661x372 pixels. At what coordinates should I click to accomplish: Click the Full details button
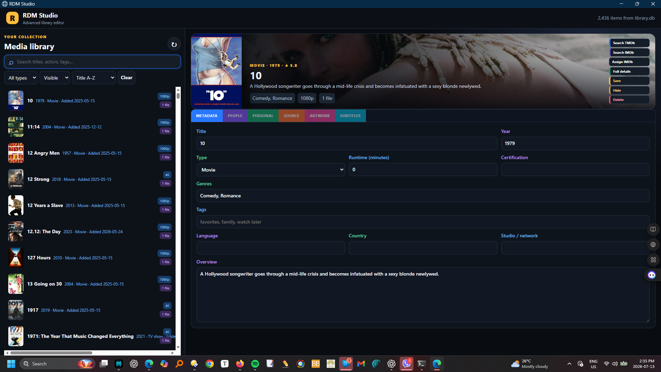pyautogui.click(x=629, y=71)
